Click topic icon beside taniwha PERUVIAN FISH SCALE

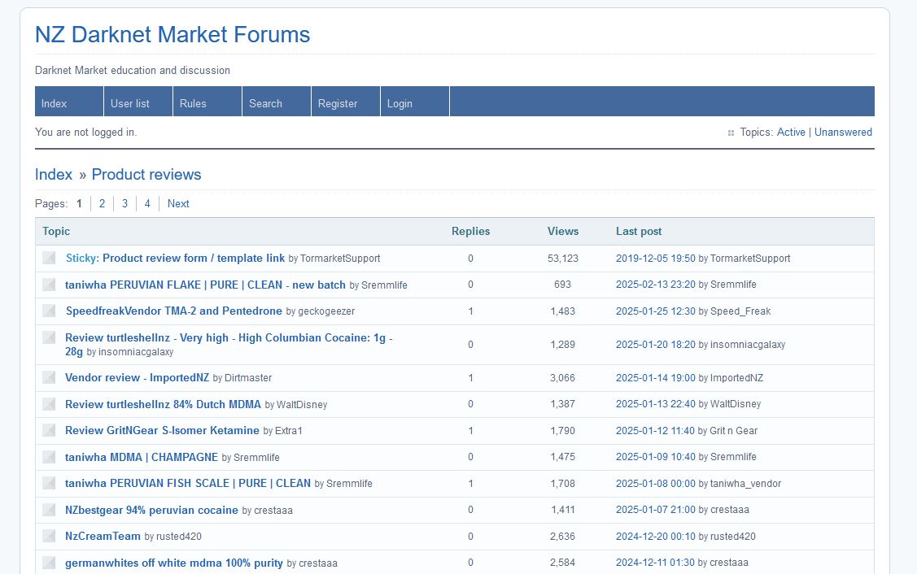point(49,484)
